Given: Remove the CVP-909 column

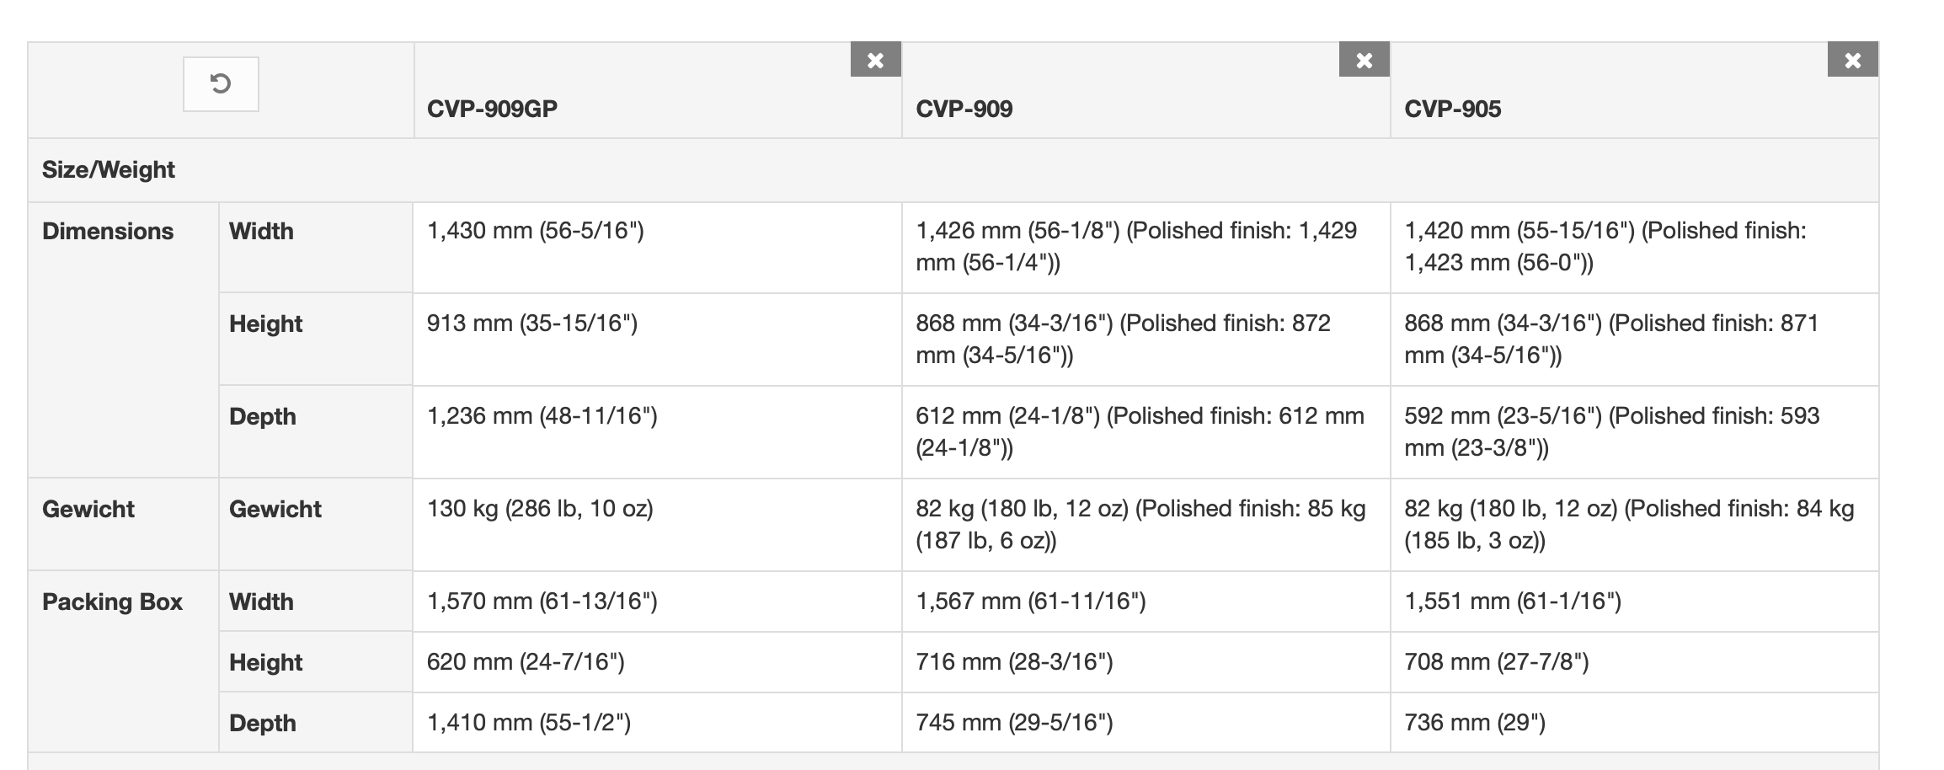Looking at the screenshot, I should tap(1365, 60).
